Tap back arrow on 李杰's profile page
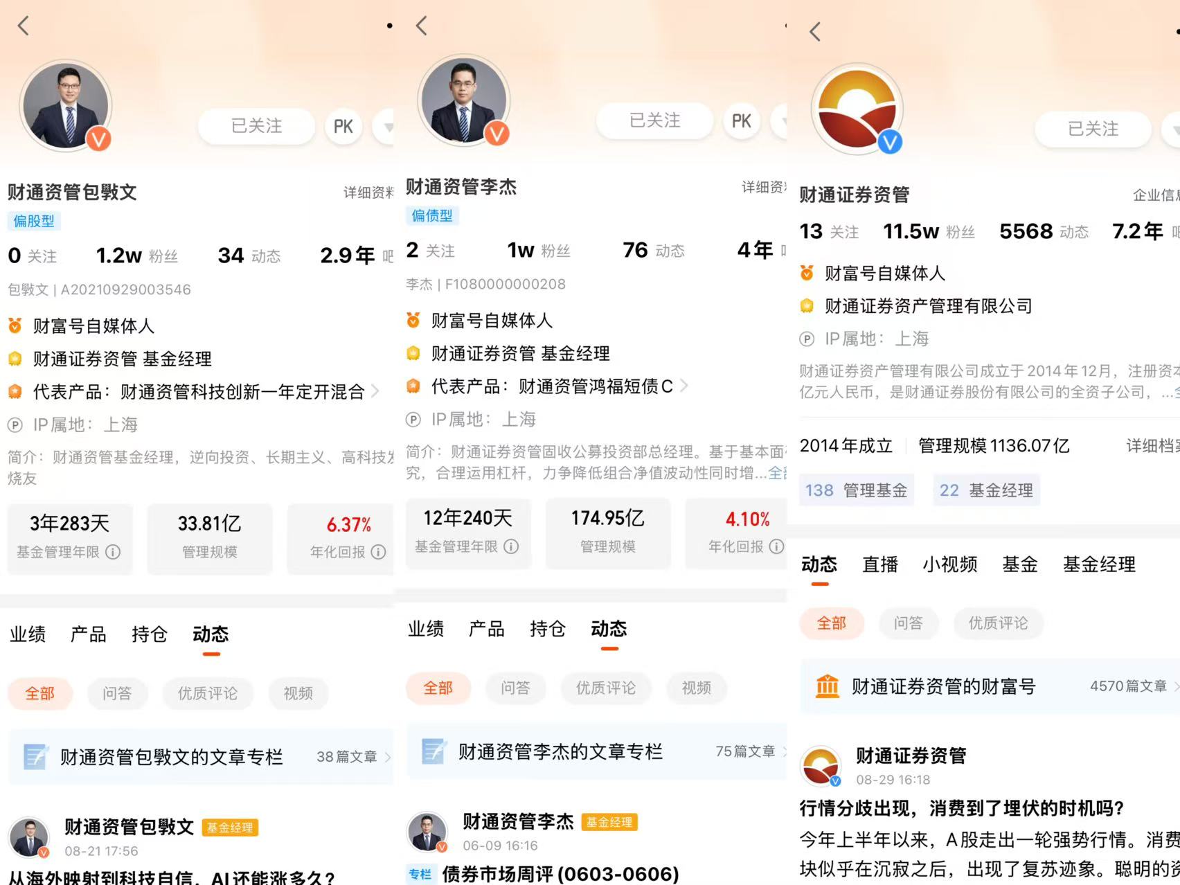1180x885 pixels. tap(422, 26)
